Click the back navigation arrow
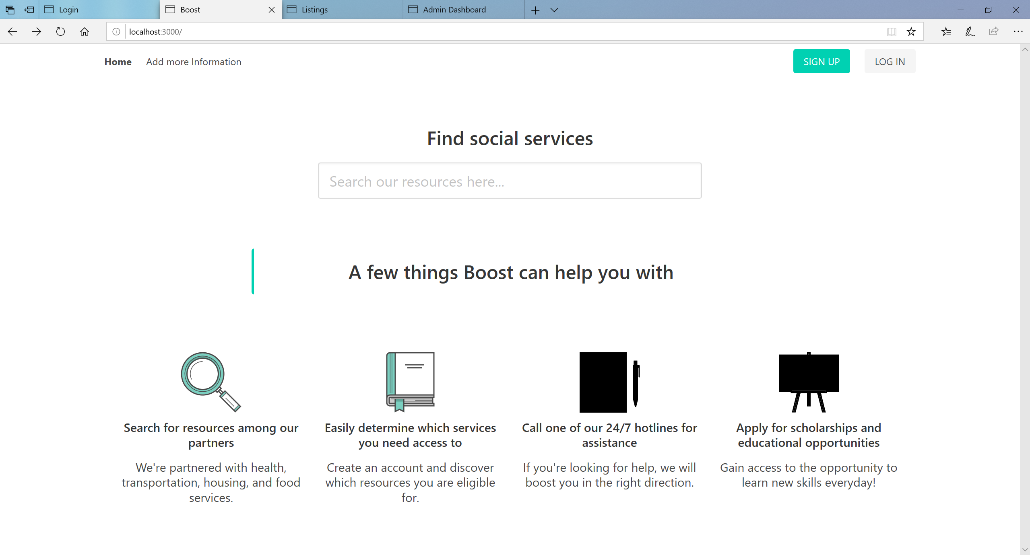 click(12, 31)
